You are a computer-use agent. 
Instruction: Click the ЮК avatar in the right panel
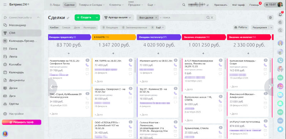280,78
